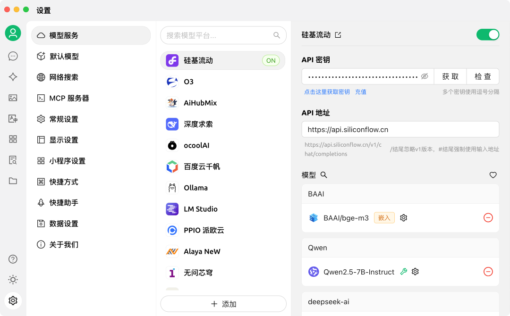Open 常规设置 settings section
The image size is (510, 316).
coord(91,119)
